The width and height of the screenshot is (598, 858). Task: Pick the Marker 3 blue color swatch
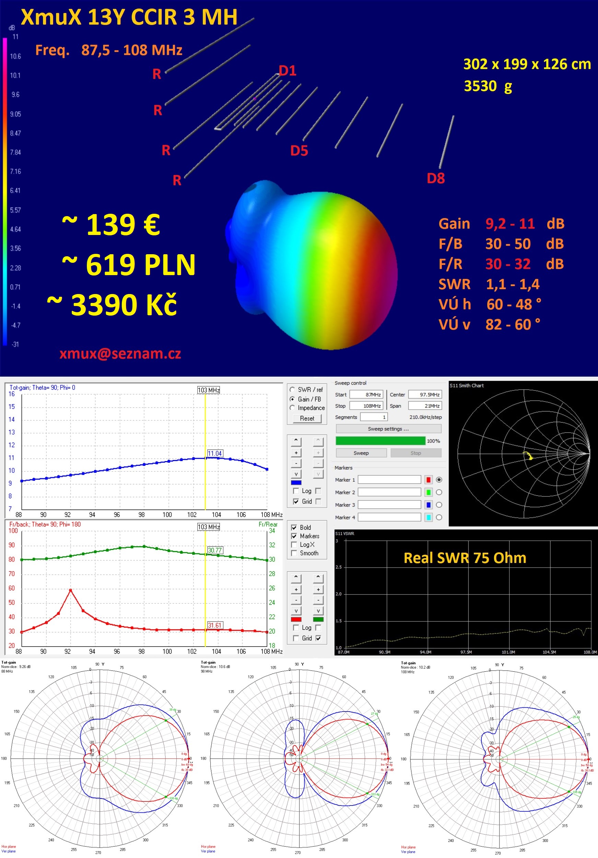(428, 505)
